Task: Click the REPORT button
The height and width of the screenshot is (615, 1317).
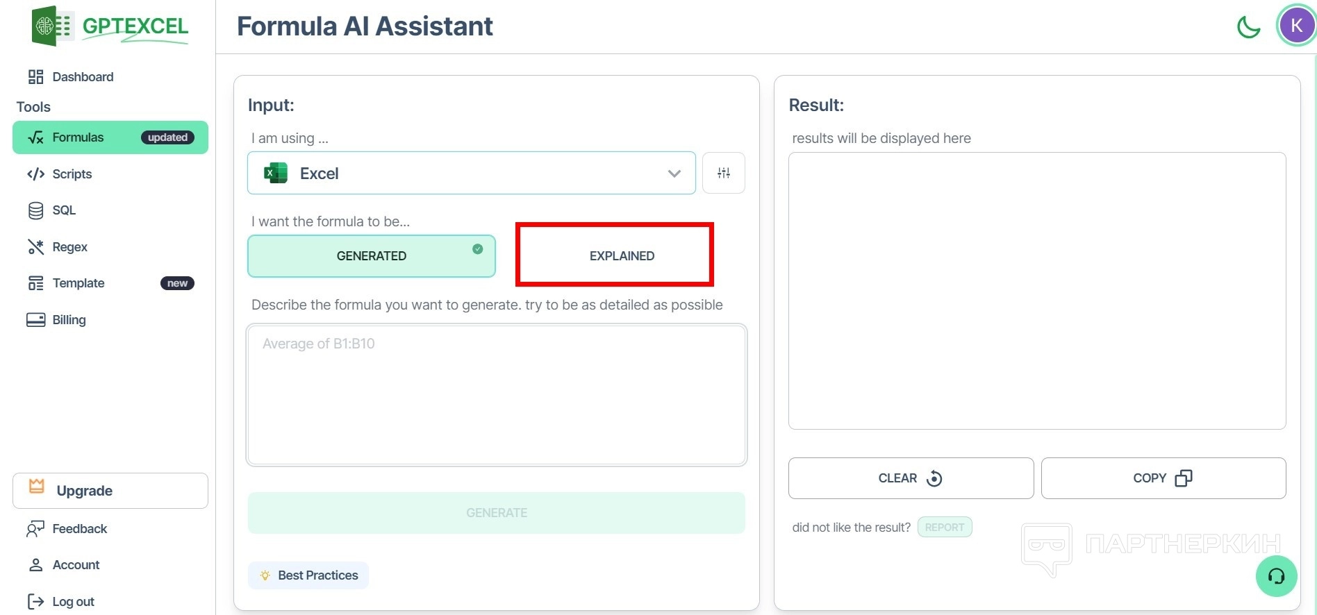Action: 944,528
